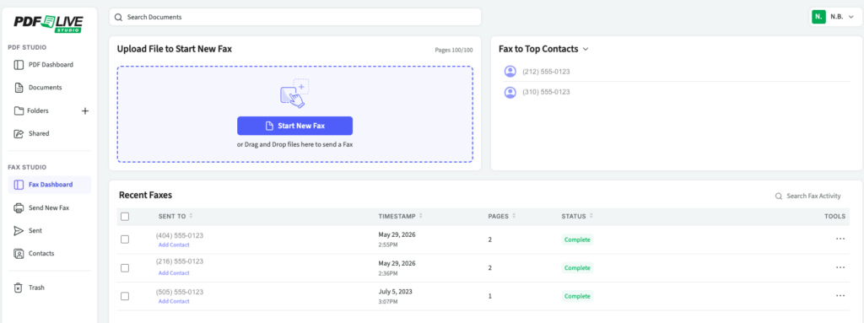The height and width of the screenshot is (323, 864).
Task: Click the July 5, 2023 timestamp
Action: 395,292
